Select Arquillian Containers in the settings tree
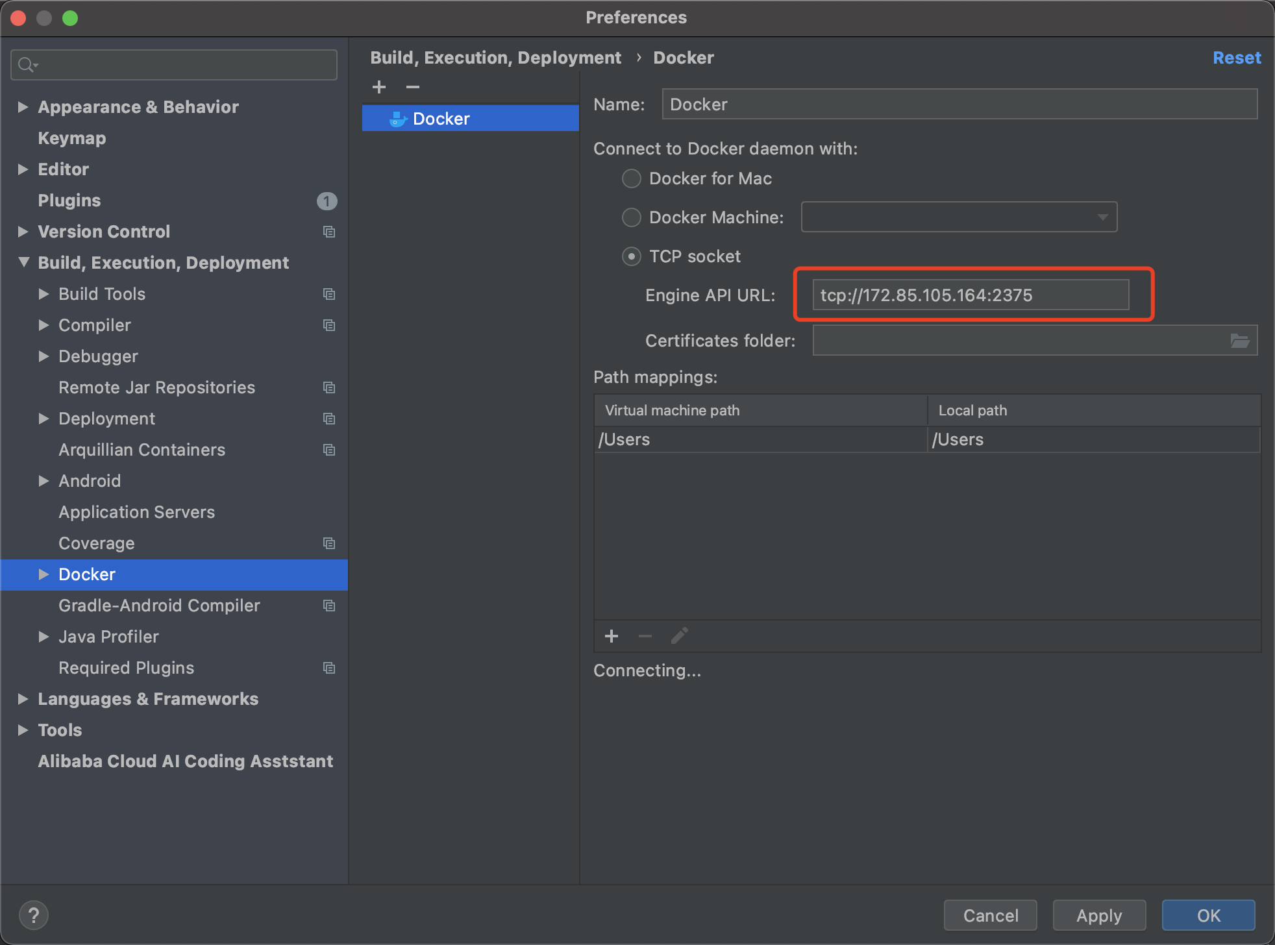Viewport: 1275px width, 945px height. pos(142,450)
